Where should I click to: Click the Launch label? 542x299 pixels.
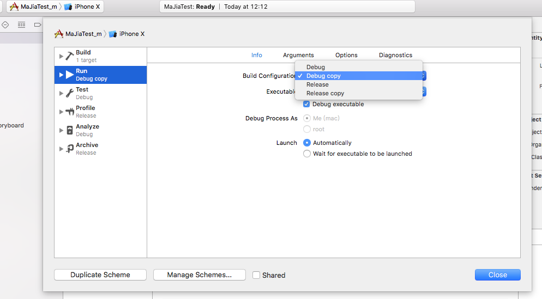pyautogui.click(x=287, y=143)
